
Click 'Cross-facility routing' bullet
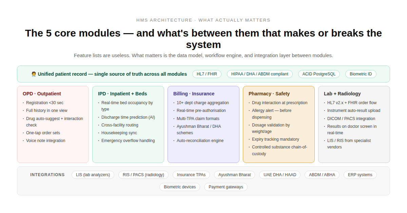[120, 125]
